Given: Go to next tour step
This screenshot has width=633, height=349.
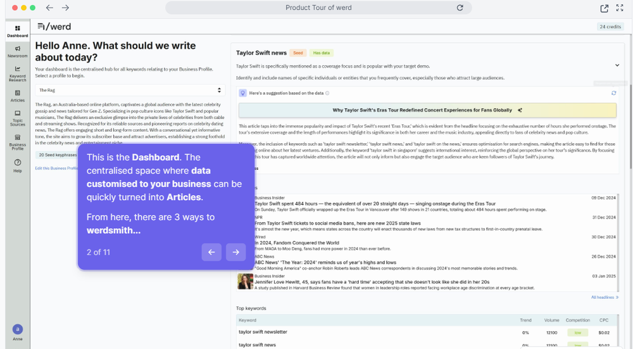Looking at the screenshot, I should (x=235, y=252).
